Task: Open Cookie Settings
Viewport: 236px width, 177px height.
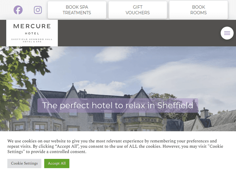Action: [x=24, y=163]
